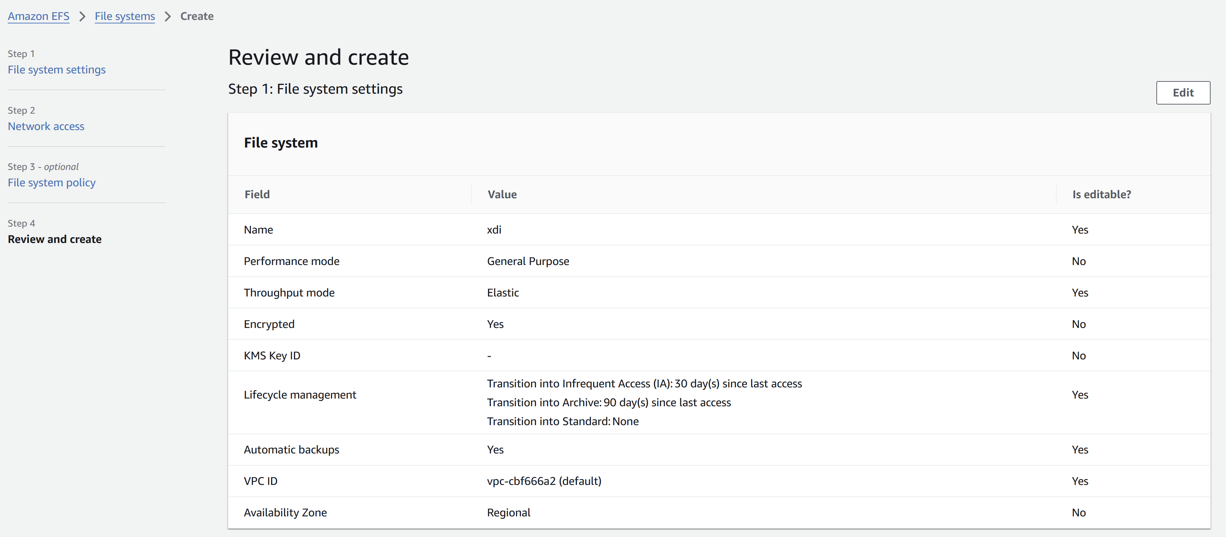
Task: Go to File system settings step
Action: 57,70
